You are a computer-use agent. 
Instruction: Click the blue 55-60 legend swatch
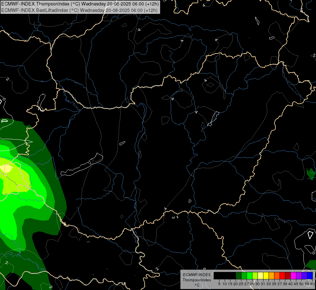tap(310, 275)
